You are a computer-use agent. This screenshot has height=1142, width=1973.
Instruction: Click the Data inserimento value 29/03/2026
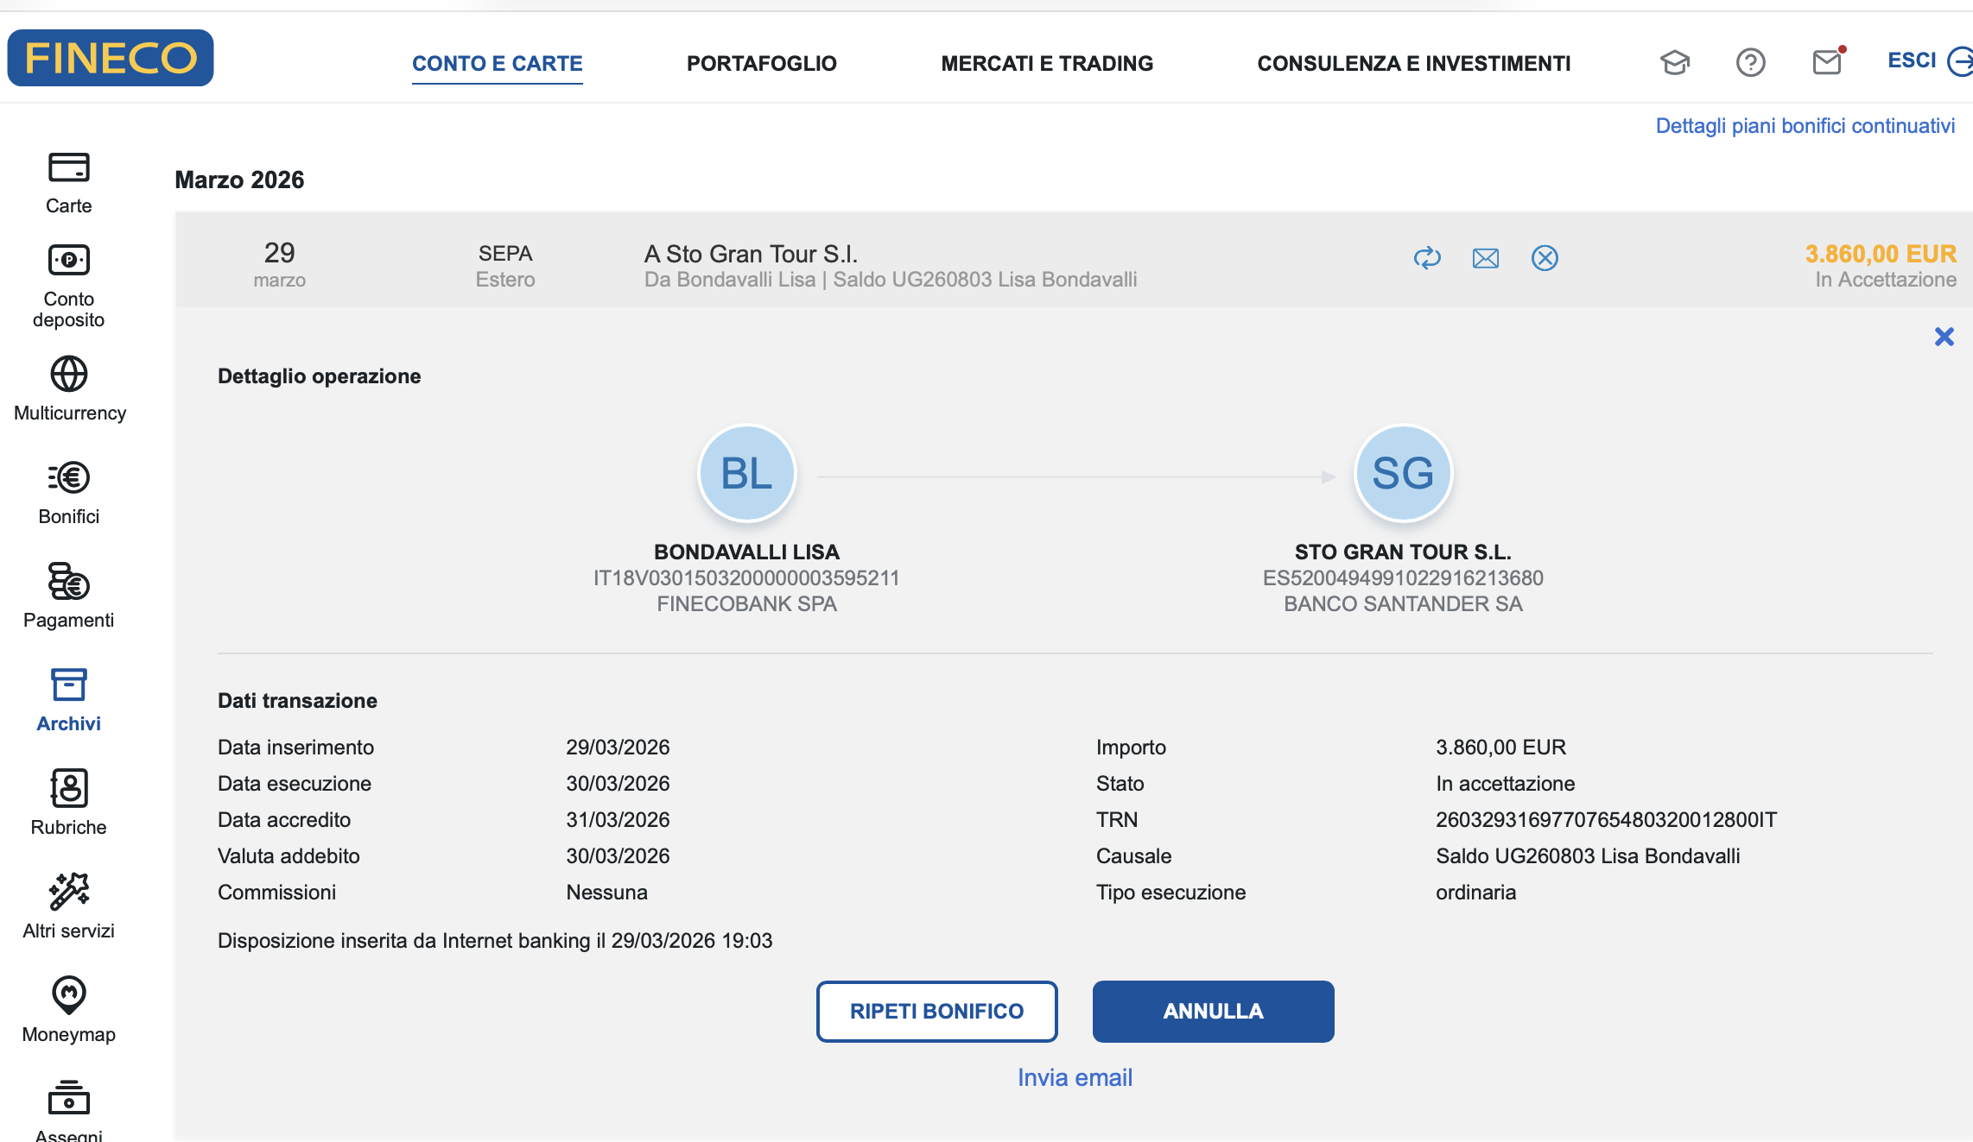pyautogui.click(x=618, y=747)
